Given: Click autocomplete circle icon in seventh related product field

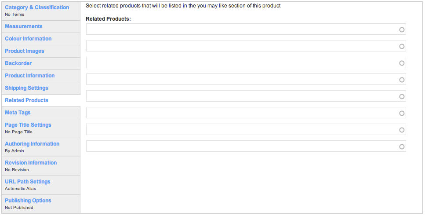Looking at the screenshot, I should click(x=402, y=130).
